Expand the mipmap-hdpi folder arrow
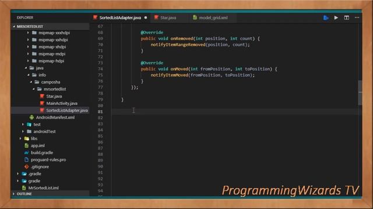Image resolution: width=373 pixels, height=209 pixels. (x=28, y=61)
